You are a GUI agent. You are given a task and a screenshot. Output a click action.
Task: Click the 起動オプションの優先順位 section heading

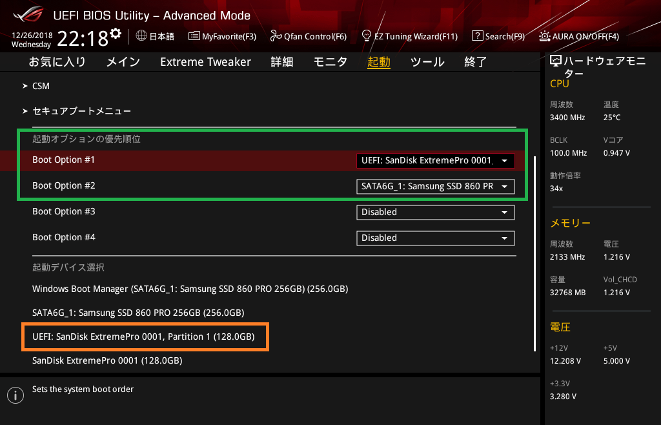pyautogui.click(x=86, y=139)
